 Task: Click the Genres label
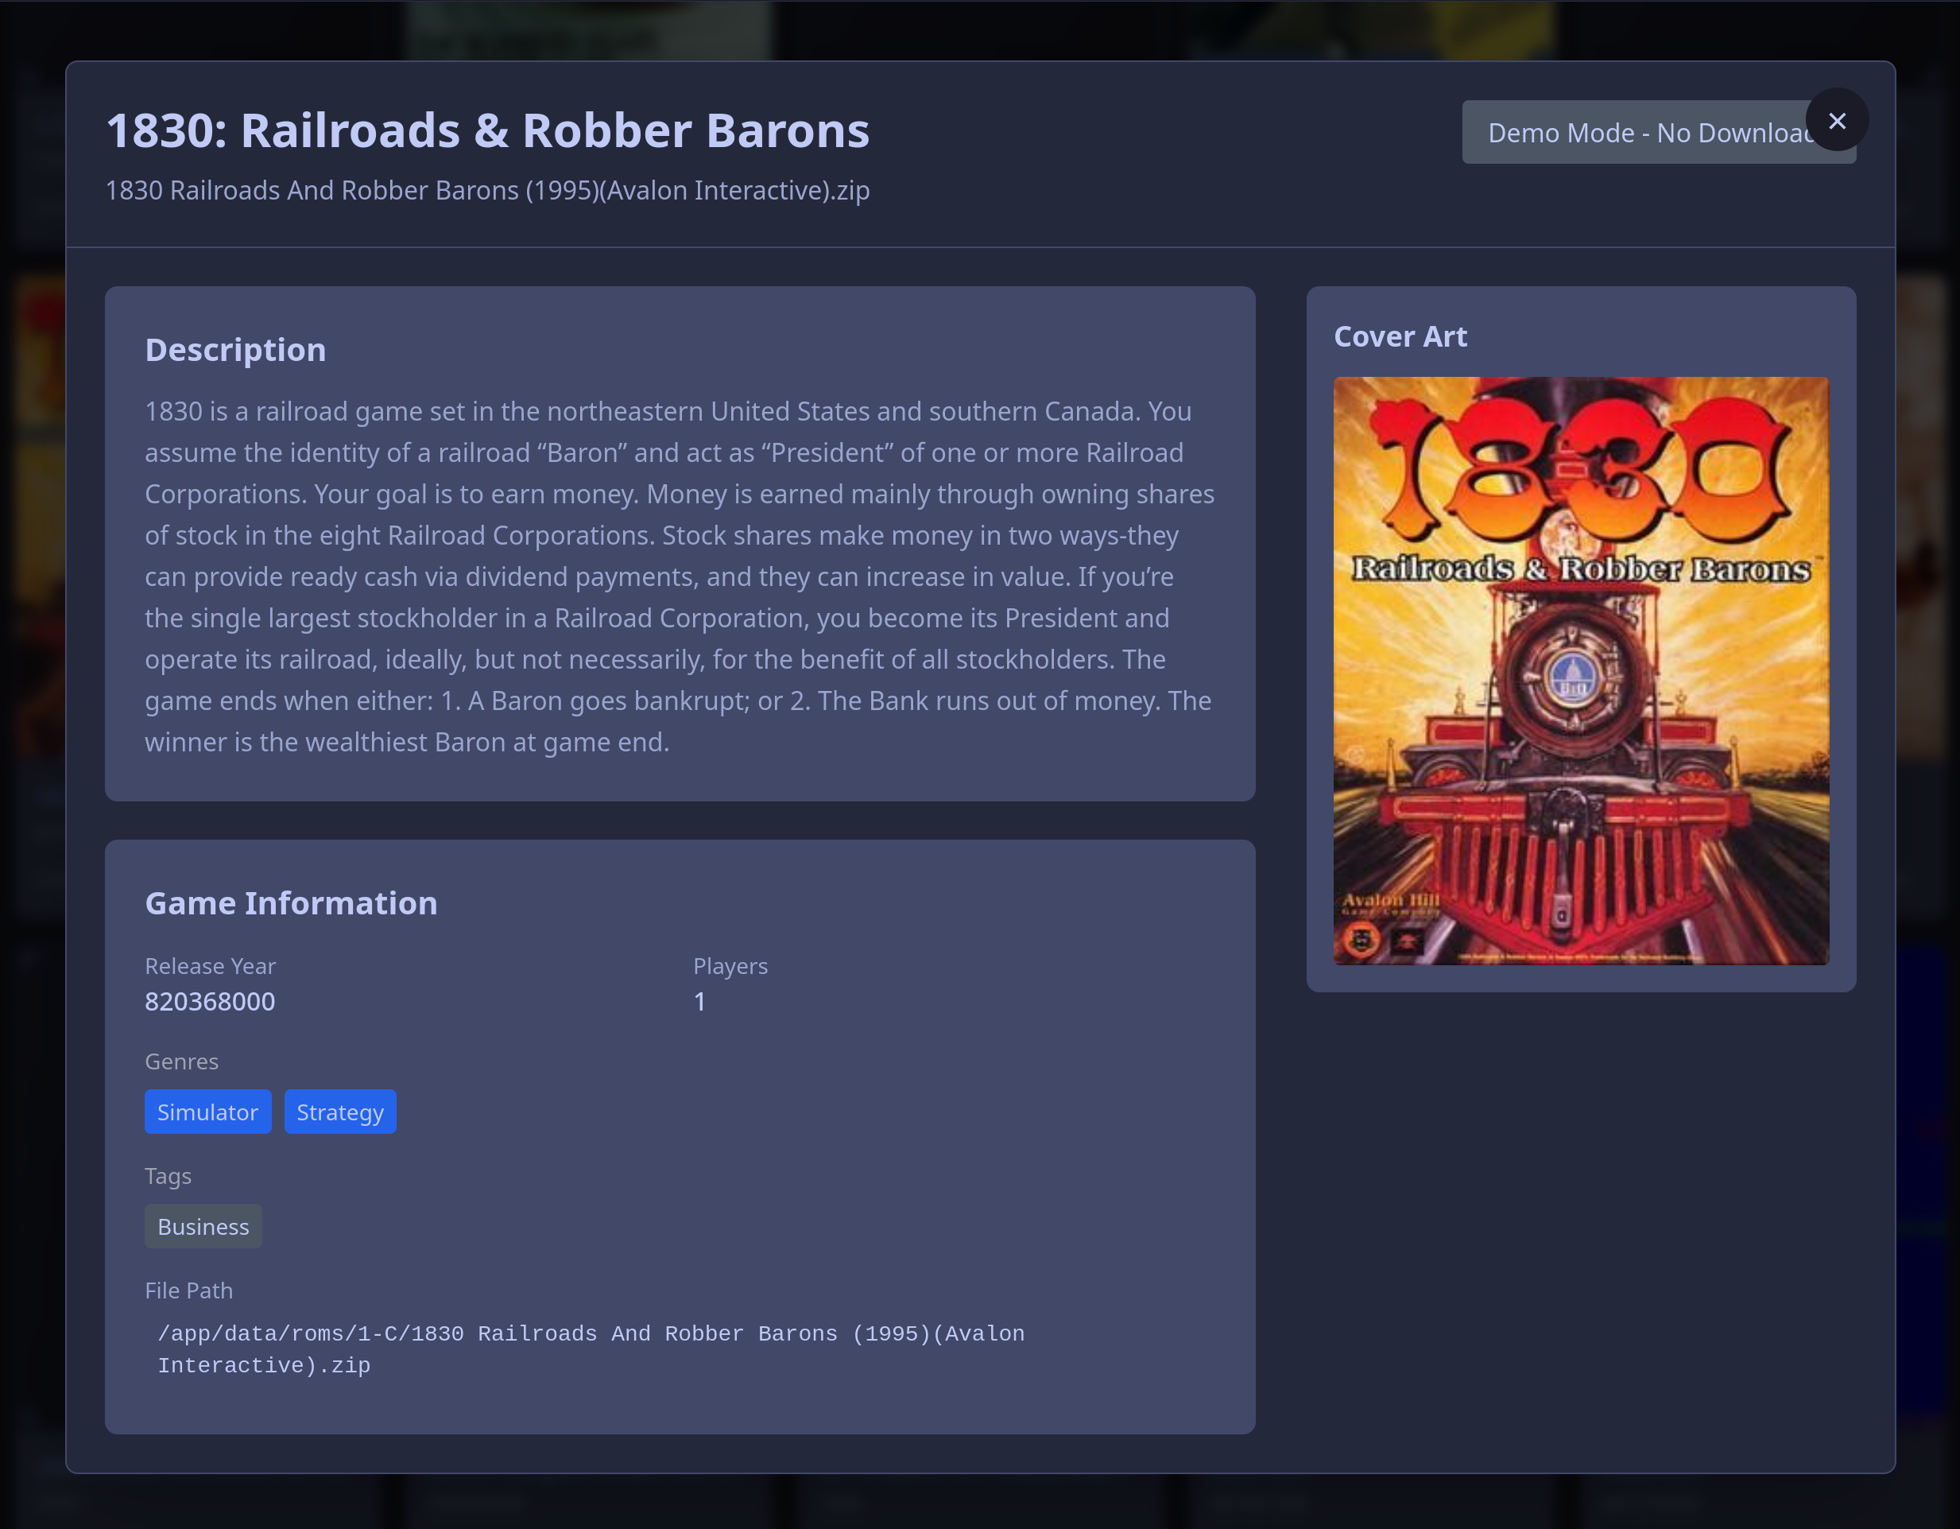181,1061
